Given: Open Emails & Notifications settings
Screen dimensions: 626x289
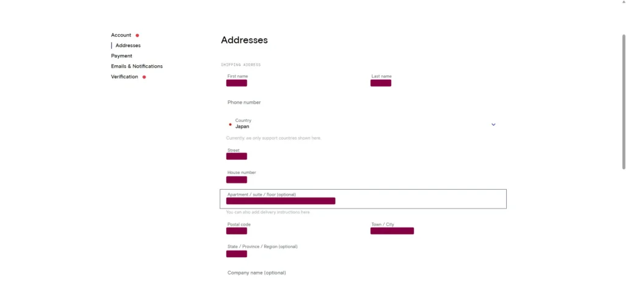Looking at the screenshot, I should point(137,66).
